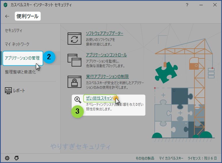Click description カスペルスキーが安全だと判断したアプリケーション
The image size is (222, 163).
pyautogui.click(x=115, y=85)
